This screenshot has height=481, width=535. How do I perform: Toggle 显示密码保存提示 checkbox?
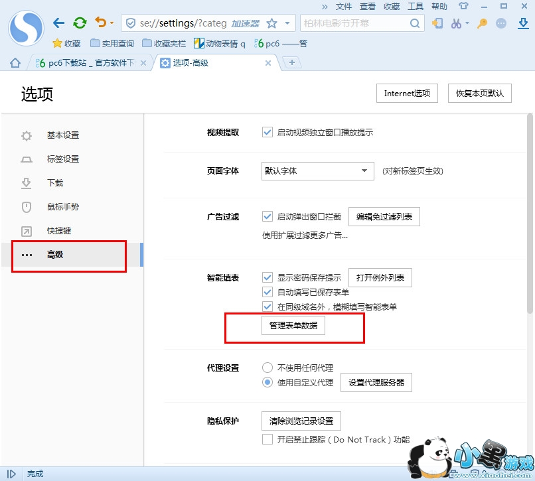point(267,277)
